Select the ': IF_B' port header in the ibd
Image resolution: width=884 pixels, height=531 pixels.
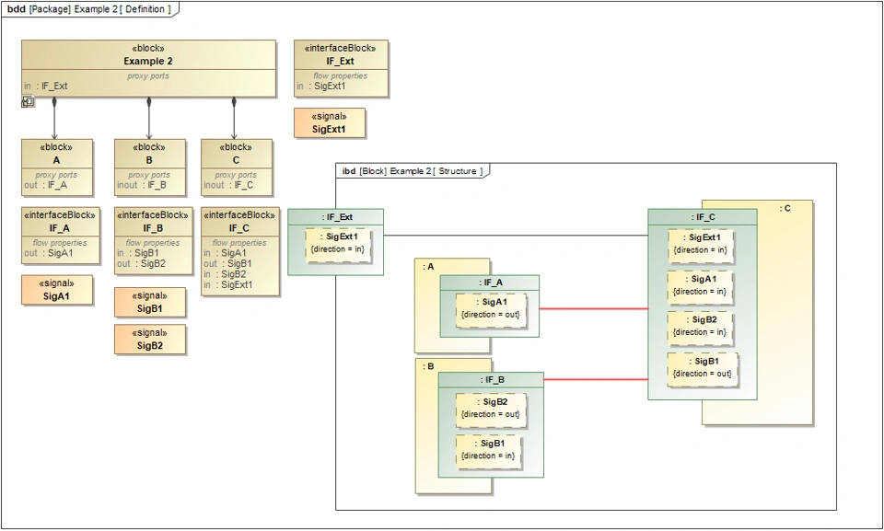click(491, 379)
